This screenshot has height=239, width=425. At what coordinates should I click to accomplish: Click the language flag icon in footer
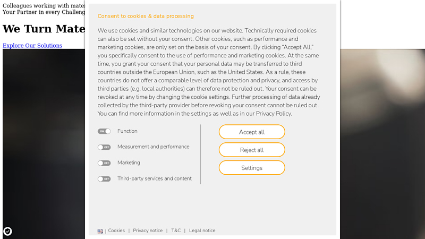(x=100, y=231)
